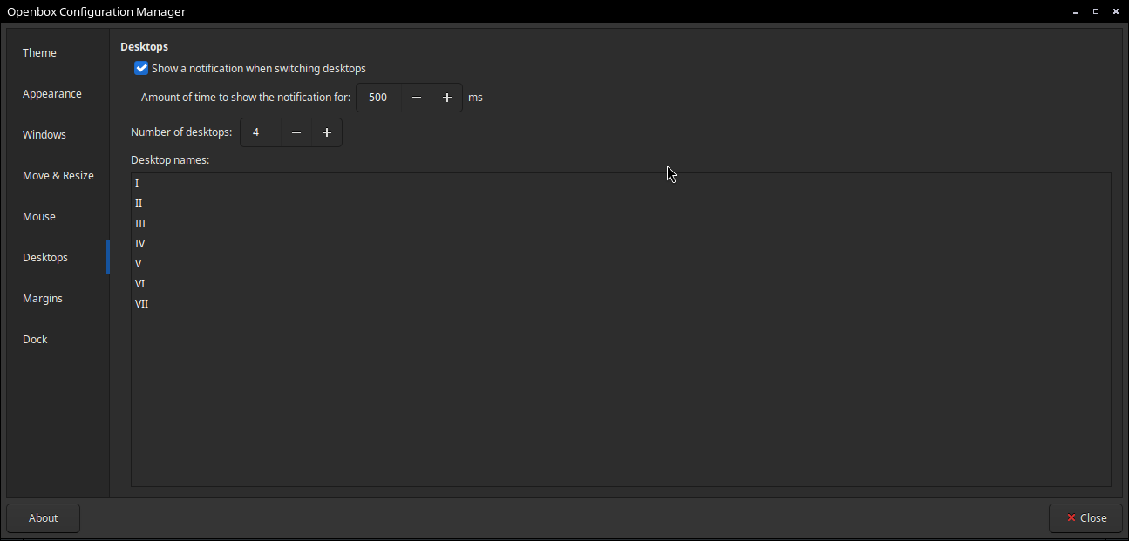Open the Theme section
This screenshot has width=1129, height=541.
tap(58, 53)
